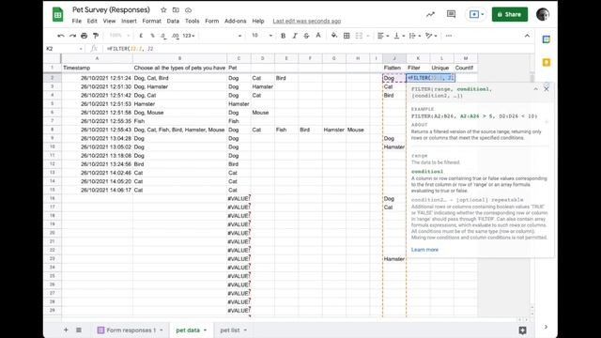The width and height of the screenshot is (601, 338).
Task: Open the merge cells options arrow
Action: (368, 36)
